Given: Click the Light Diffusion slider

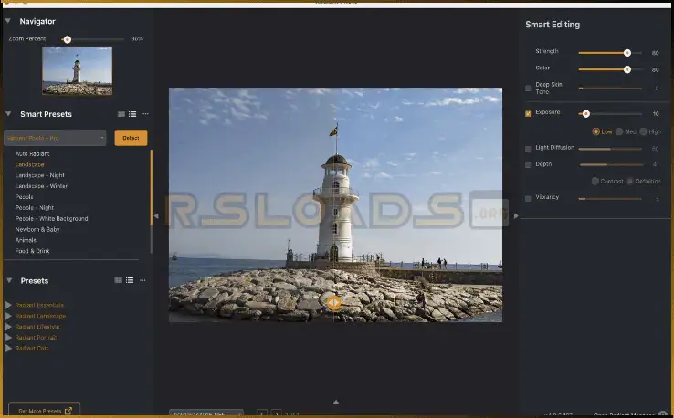Looking at the screenshot, I should click(x=610, y=149).
